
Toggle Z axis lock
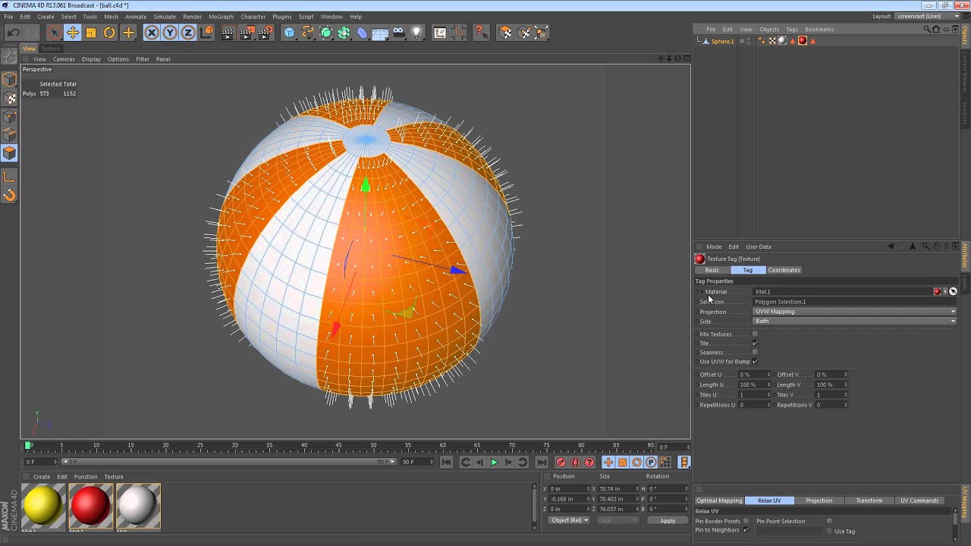188,33
